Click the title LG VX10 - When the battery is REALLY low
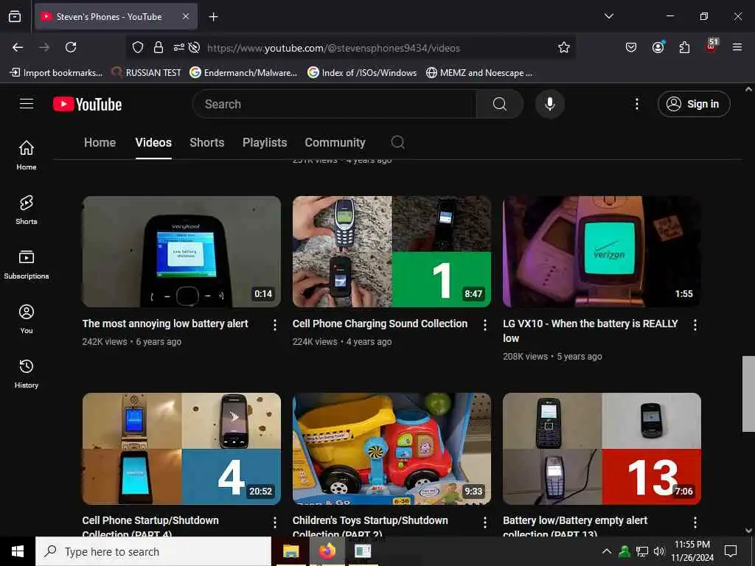This screenshot has height=566, width=755. [591, 331]
